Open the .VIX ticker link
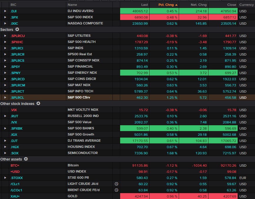The height and width of the screenshot is (199, 255). point(14,110)
